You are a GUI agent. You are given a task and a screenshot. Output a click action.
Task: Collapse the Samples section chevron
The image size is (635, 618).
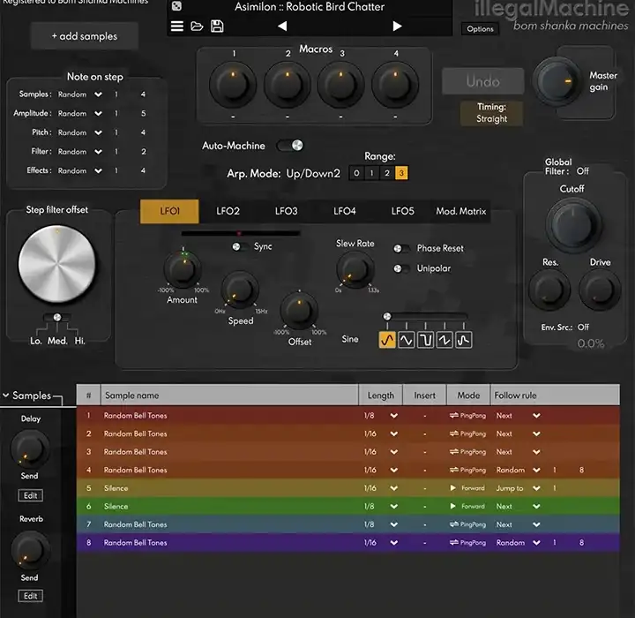5,395
